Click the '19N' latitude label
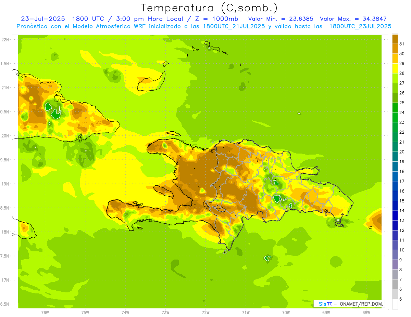This screenshot has width=411, height=317. 5,184
